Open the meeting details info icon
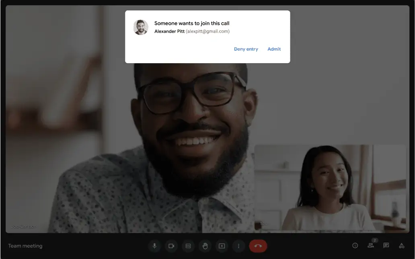This screenshot has width=415, height=259. pyautogui.click(x=355, y=245)
